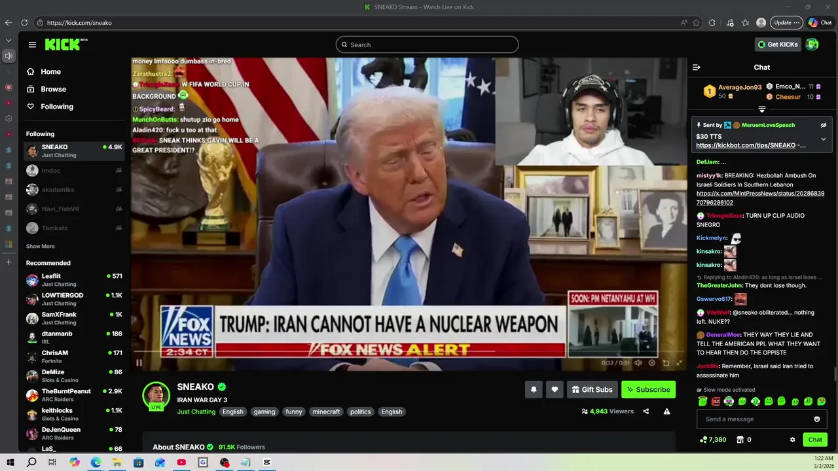Open the MintPressNews x.com link
The width and height of the screenshot is (838, 471).
click(x=760, y=198)
